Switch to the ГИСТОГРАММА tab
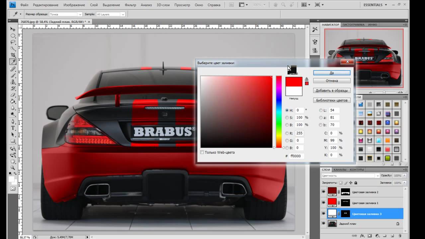 pyautogui.click(x=354, y=25)
